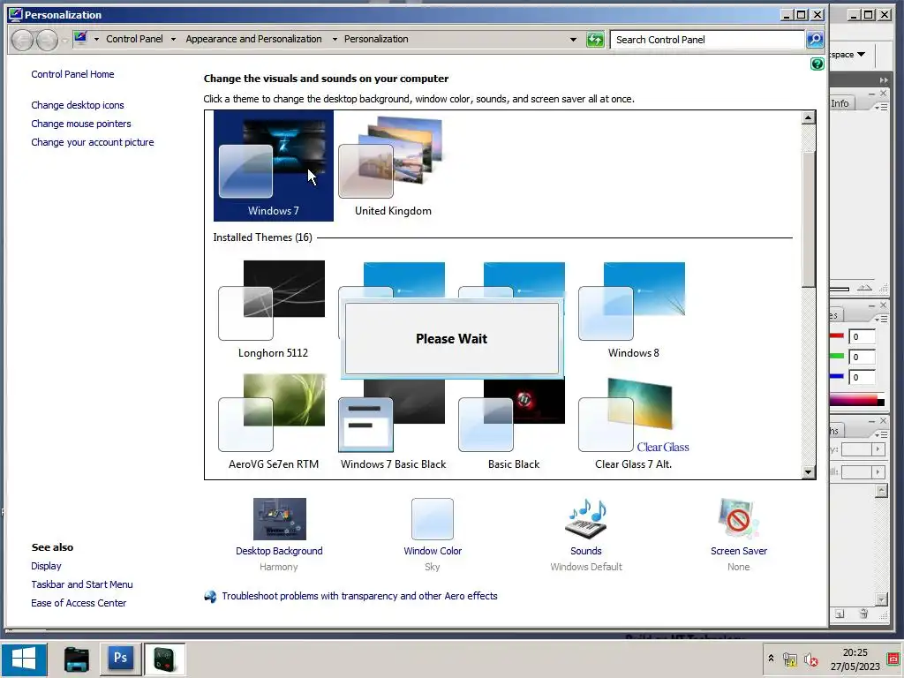Click the search magnifier icon
Image resolution: width=904 pixels, height=678 pixels.
click(815, 39)
